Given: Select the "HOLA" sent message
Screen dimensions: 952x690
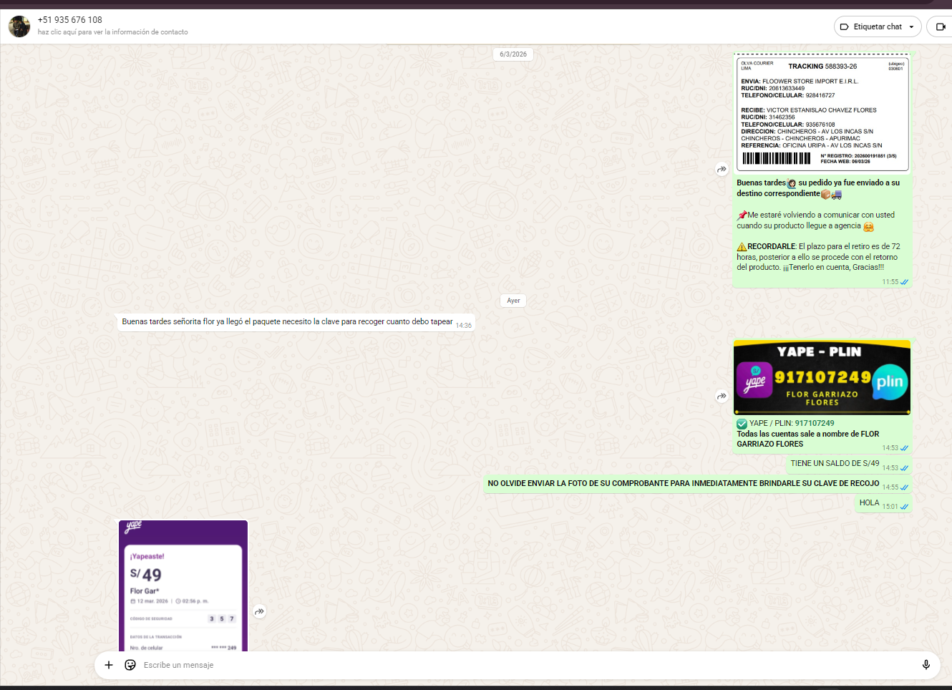Looking at the screenshot, I should (x=869, y=503).
